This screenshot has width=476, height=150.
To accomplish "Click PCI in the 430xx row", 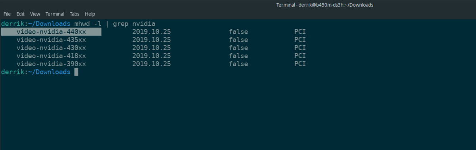I will click(x=300, y=48).
